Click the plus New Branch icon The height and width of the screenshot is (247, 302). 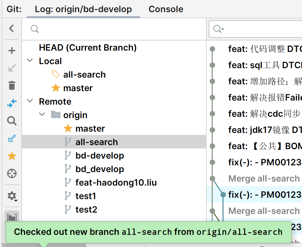12,51
